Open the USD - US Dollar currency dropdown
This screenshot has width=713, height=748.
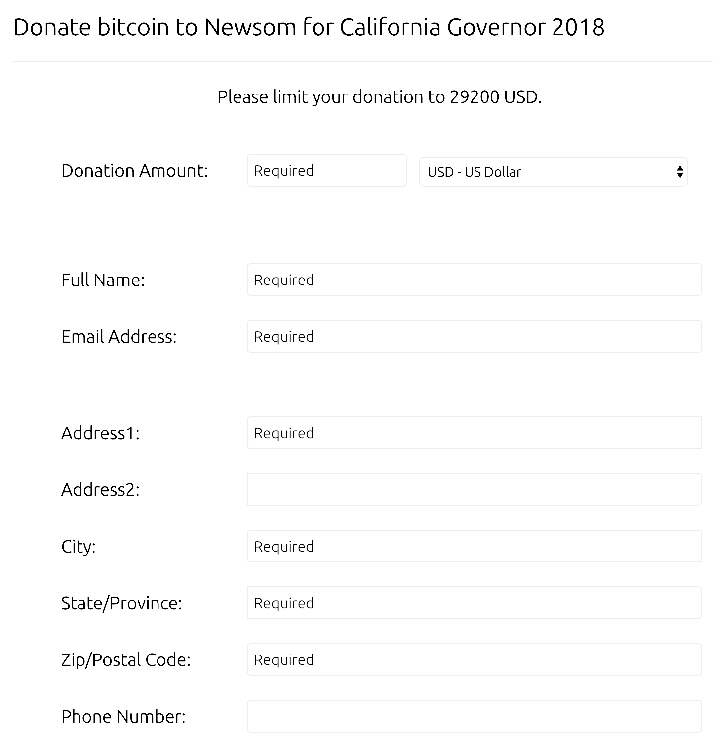click(553, 172)
